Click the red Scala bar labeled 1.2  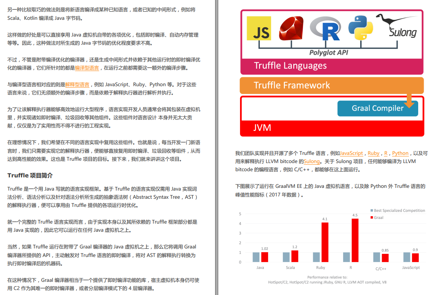(x=295, y=256)
